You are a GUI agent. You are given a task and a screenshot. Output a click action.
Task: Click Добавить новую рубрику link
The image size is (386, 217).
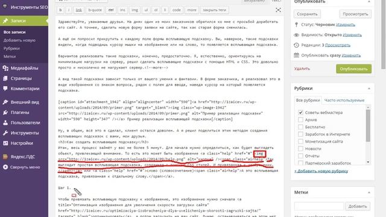321,171
